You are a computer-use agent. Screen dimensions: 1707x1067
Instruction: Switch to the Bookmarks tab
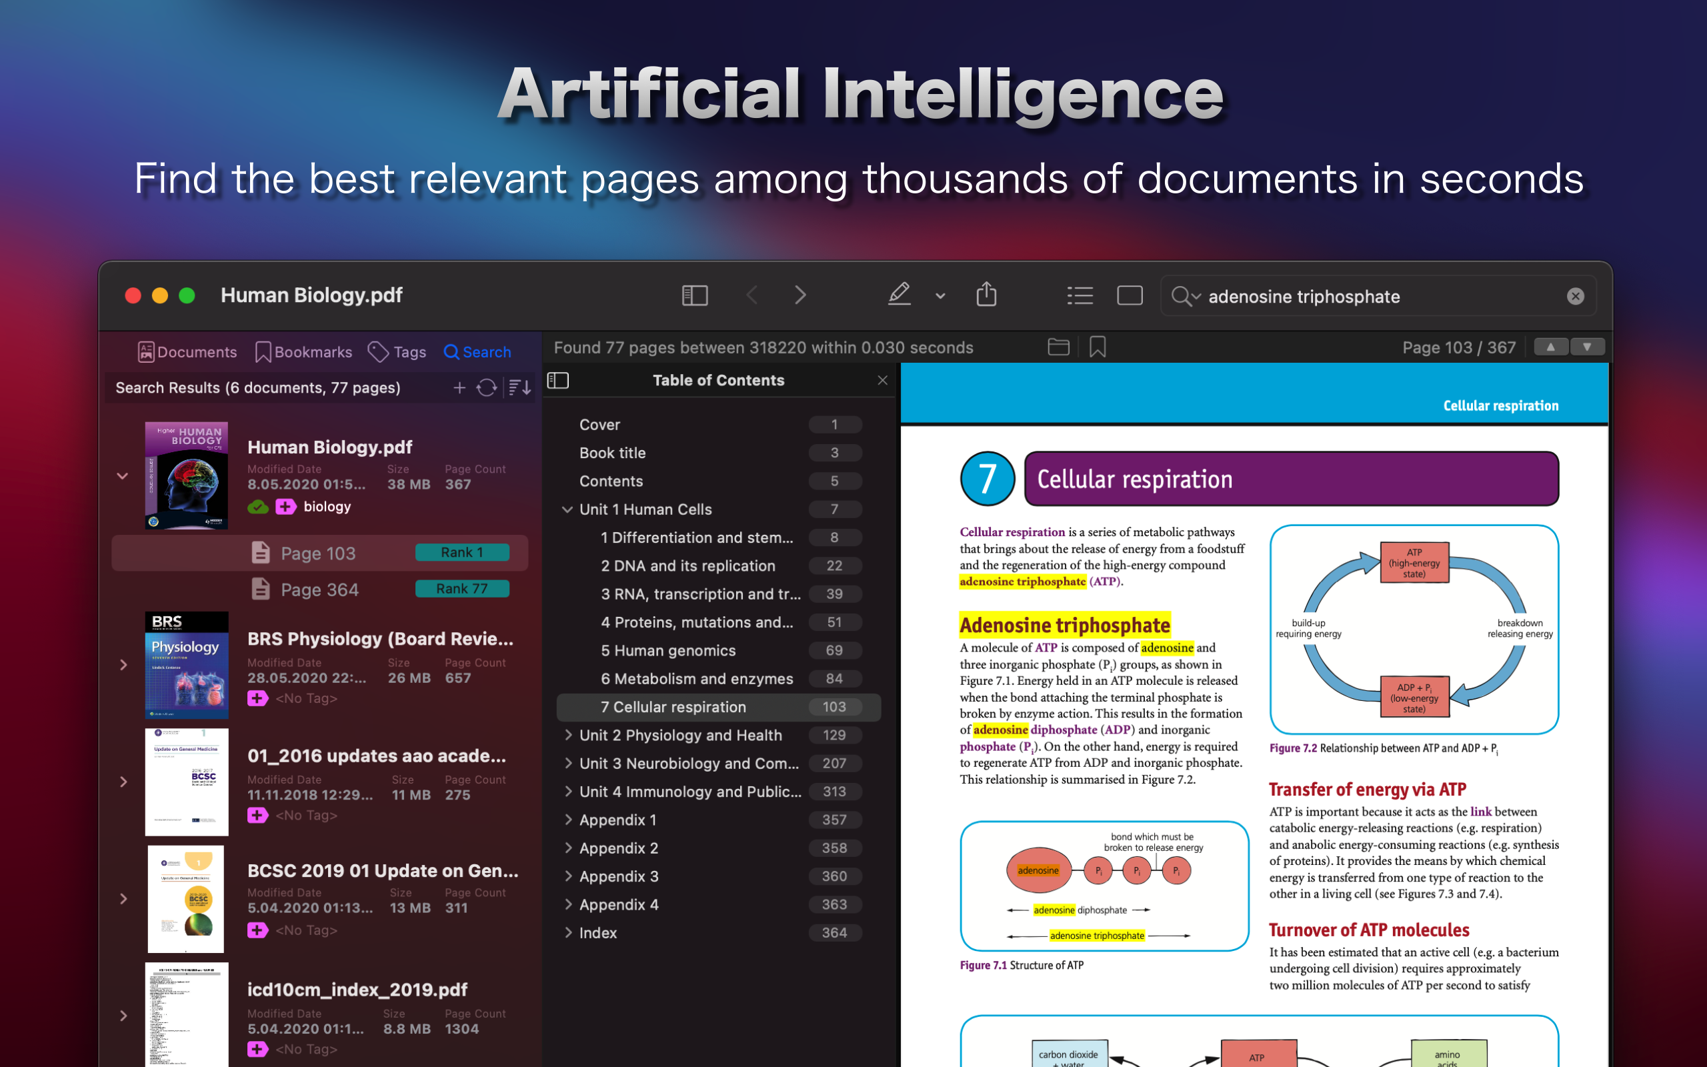coord(304,352)
